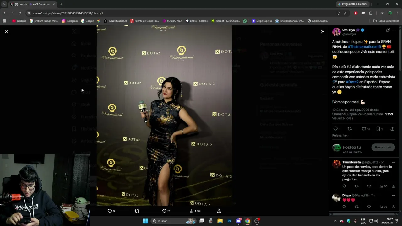Share Diego's comment
Viewport: 402px width, 226px height.
(x=393, y=207)
